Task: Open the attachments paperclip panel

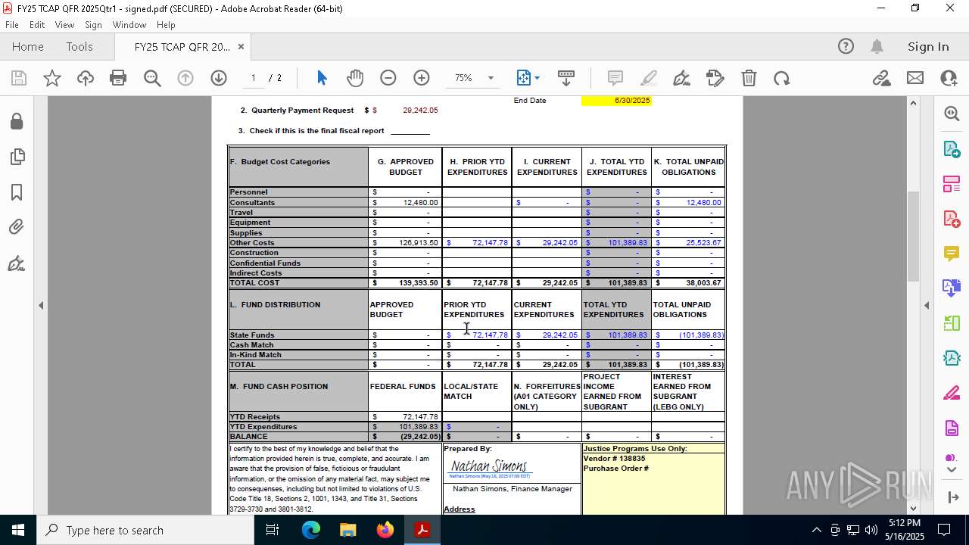Action: [x=17, y=227]
